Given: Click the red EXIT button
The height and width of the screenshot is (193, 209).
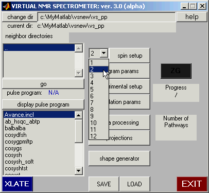Looking at the screenshot, I should pyautogui.click(x=192, y=184).
